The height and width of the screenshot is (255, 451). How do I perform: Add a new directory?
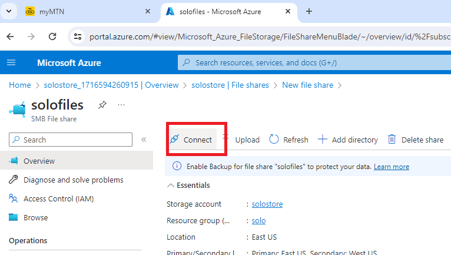click(x=348, y=140)
